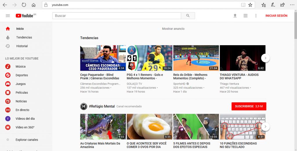This screenshot has width=297, height=151.
Task: Select Tendencias in the sidebar
Action: (24, 37)
